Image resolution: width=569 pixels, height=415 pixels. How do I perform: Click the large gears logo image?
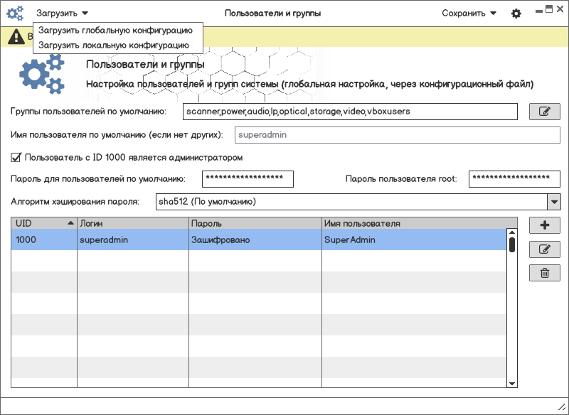[x=41, y=76]
